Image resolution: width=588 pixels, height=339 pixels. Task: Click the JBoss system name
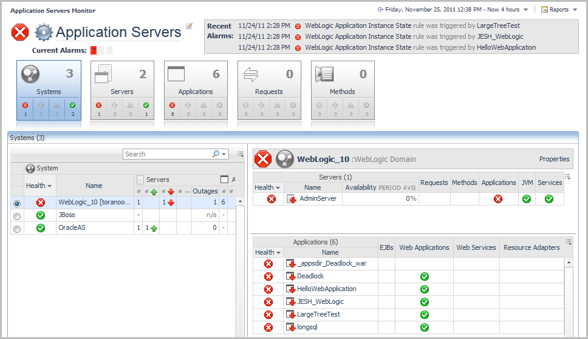point(67,215)
